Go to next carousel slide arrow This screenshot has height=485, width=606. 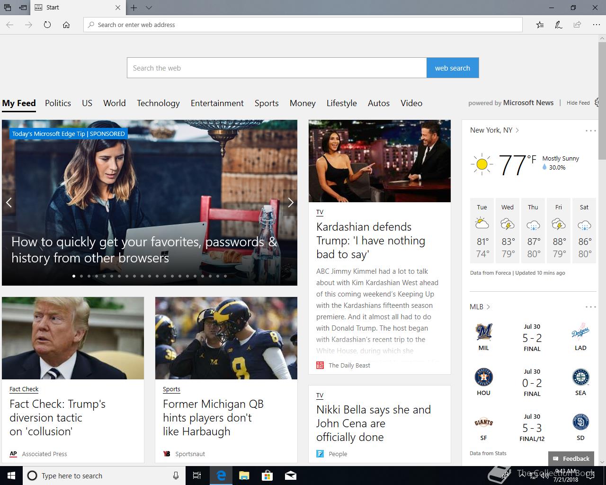tap(290, 203)
